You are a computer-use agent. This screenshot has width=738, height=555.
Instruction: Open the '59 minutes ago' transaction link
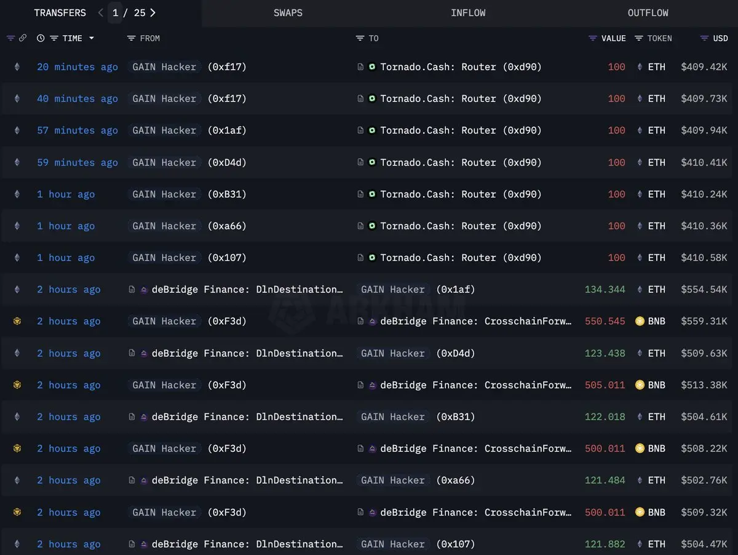click(77, 162)
